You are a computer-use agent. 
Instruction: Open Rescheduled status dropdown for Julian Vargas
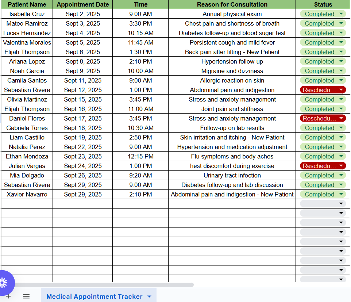[x=341, y=166]
